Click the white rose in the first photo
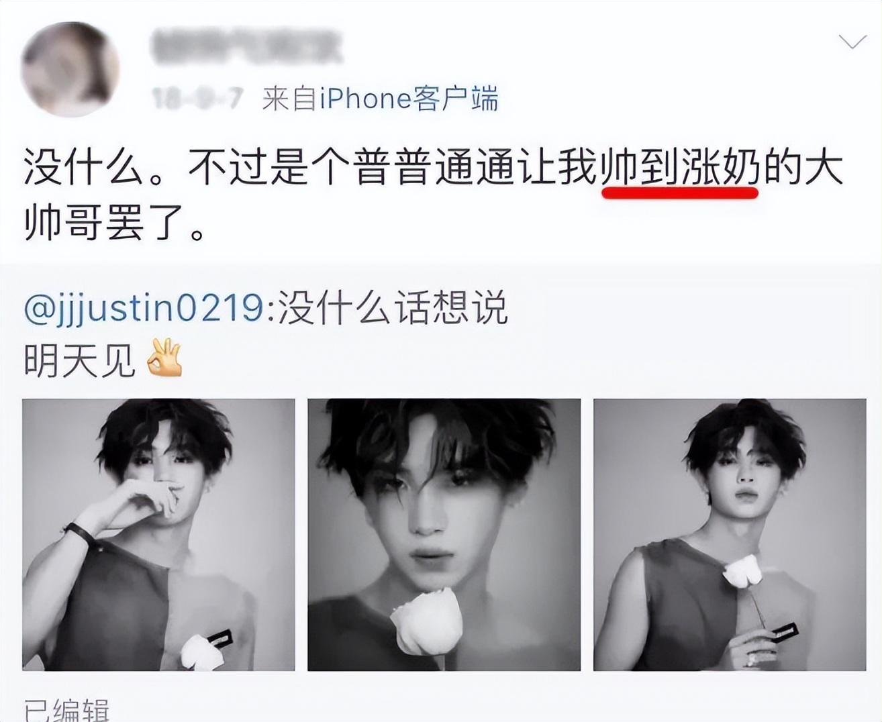 [202, 653]
